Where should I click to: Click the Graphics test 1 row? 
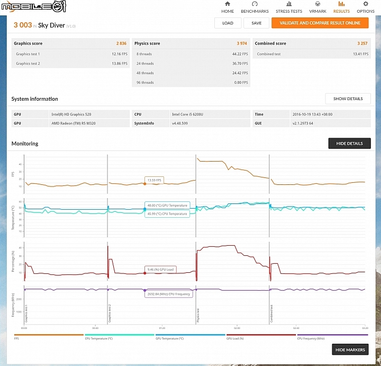click(x=70, y=54)
